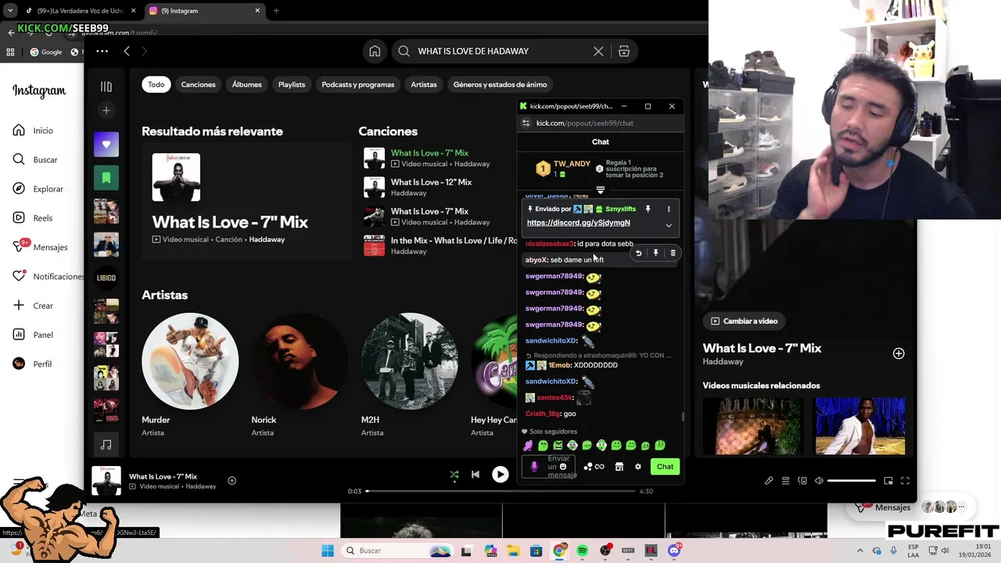
Task: Expand the pinned message chevron
Action: (669, 225)
